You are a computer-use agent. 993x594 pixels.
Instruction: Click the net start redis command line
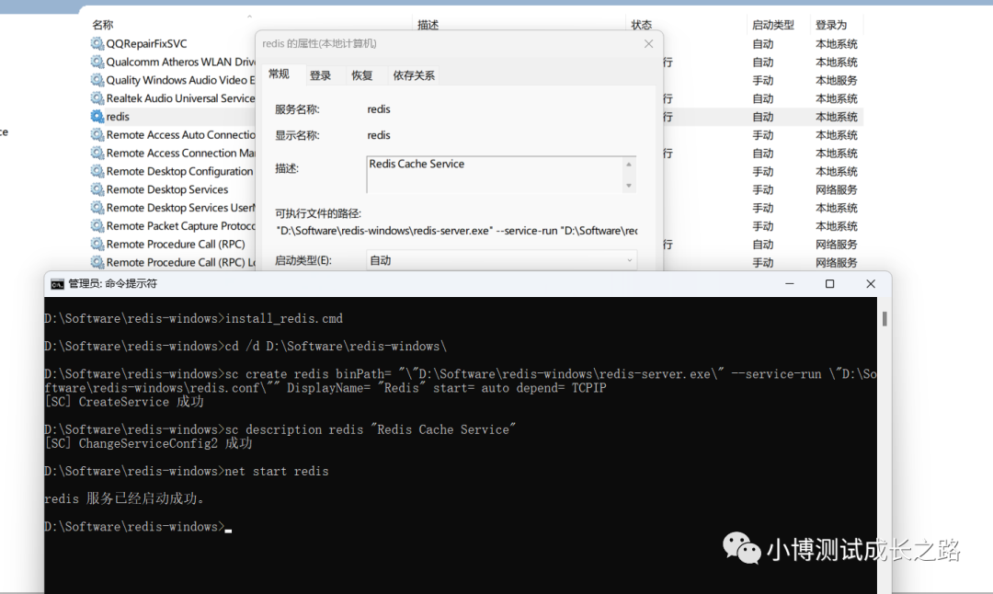(x=187, y=471)
